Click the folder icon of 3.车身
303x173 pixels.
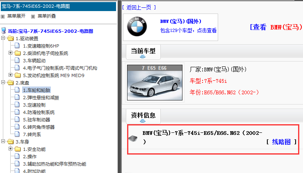pyautogui.click(x=10, y=141)
